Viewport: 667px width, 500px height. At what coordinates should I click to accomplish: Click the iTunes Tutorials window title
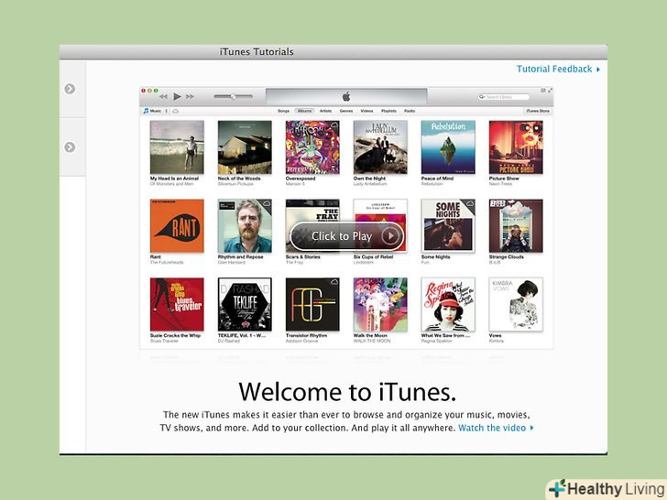pos(257,52)
